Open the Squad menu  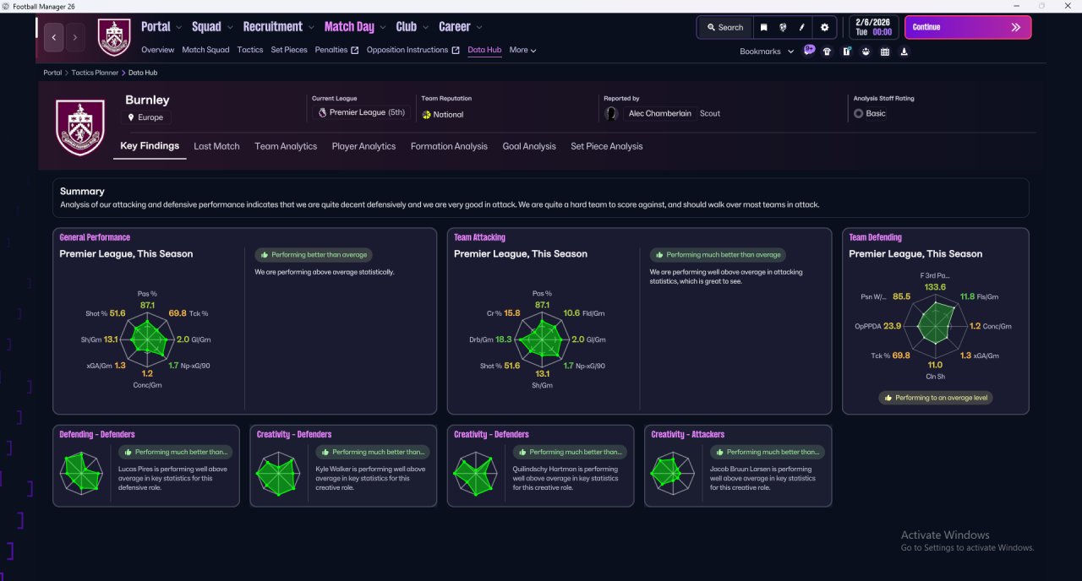pyautogui.click(x=212, y=27)
